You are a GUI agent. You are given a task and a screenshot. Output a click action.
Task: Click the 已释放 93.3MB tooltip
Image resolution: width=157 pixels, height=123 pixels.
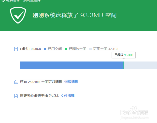[x=124, y=55]
